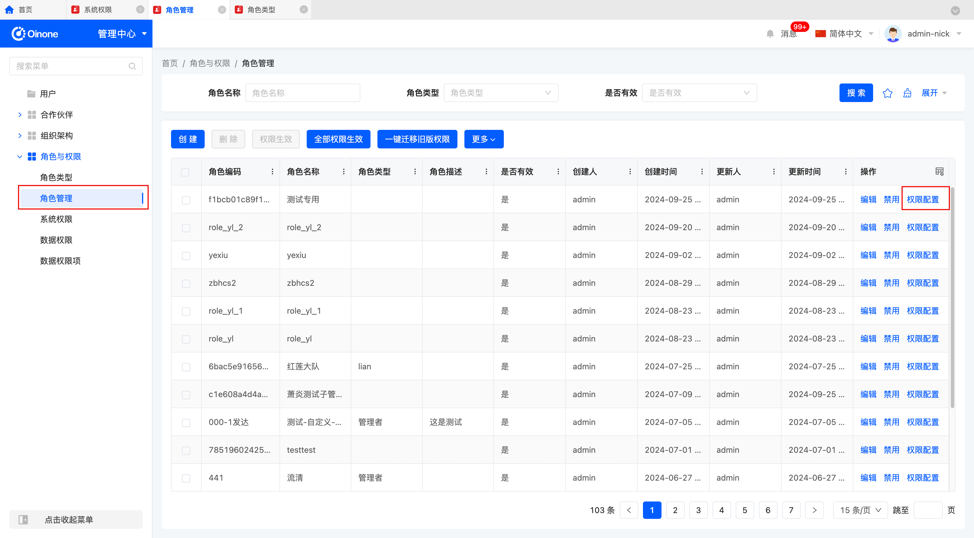Click the table vertical scrollbar

click(953, 297)
